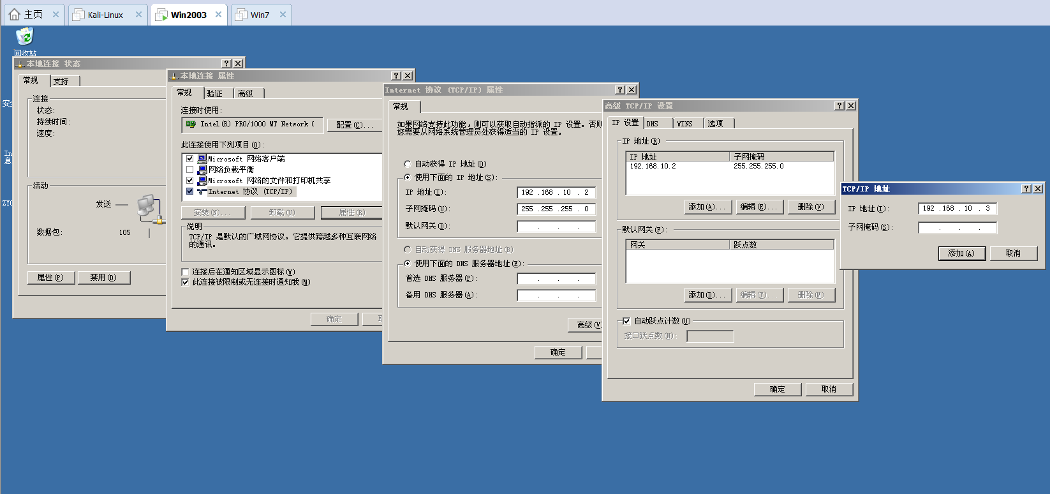Screen dimensions: 1050x494
Task: Click the home icon tab 主页
Action: [x=26, y=15]
